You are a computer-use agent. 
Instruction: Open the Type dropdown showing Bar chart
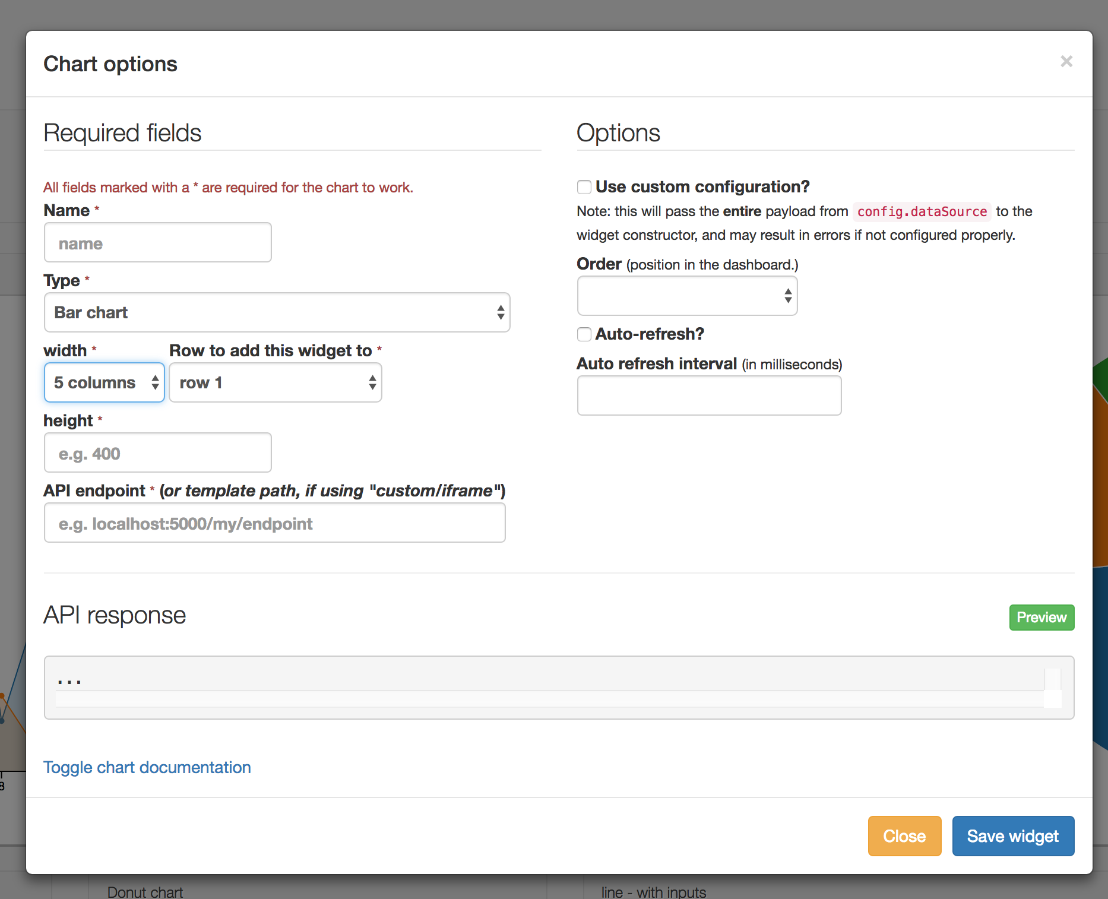point(277,312)
